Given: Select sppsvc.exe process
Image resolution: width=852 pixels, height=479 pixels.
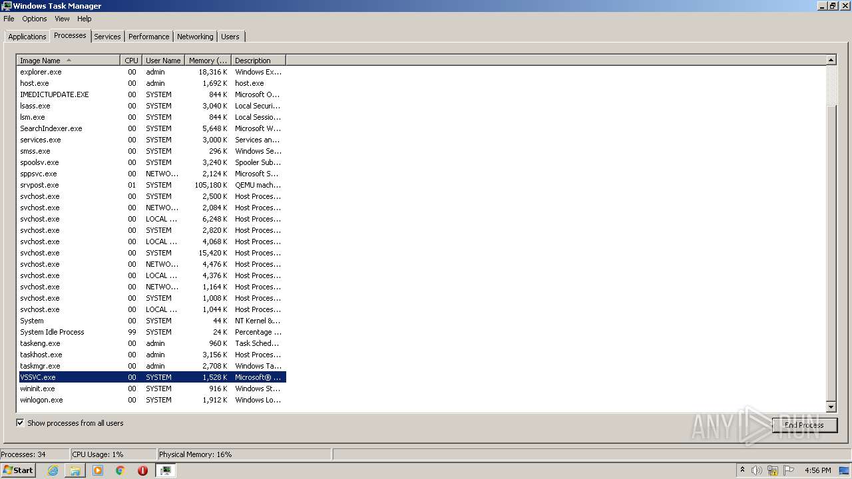Looking at the screenshot, I should click(x=151, y=174).
